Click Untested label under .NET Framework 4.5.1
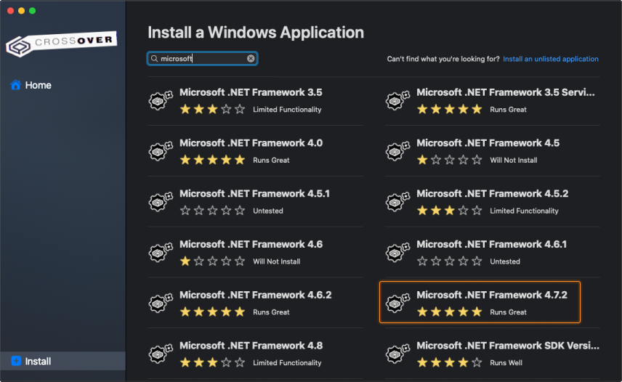Viewport: 622px width, 382px height. [x=268, y=211]
